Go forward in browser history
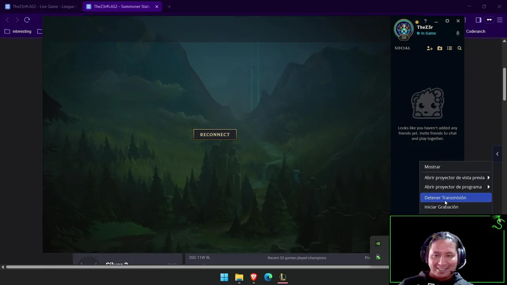This screenshot has height=285, width=507. click(x=17, y=20)
